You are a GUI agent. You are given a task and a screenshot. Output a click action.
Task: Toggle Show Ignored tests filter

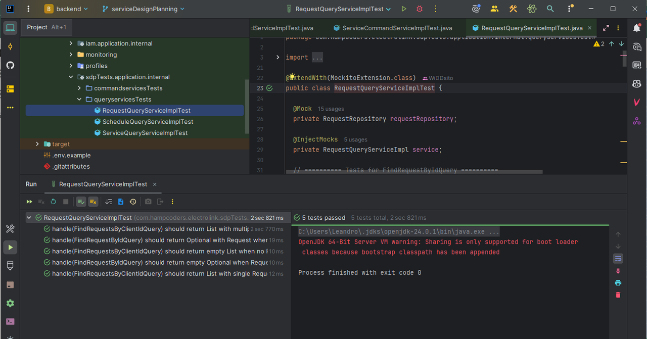(93, 202)
